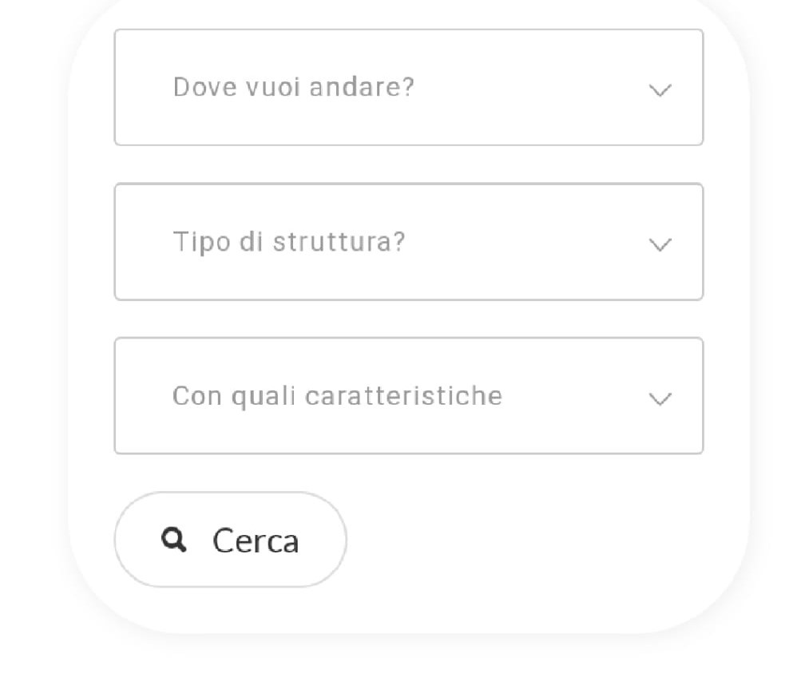The height and width of the screenshot is (693, 805).
Task: Submit the search with the rounded Cerca pill
Action: 231,540
